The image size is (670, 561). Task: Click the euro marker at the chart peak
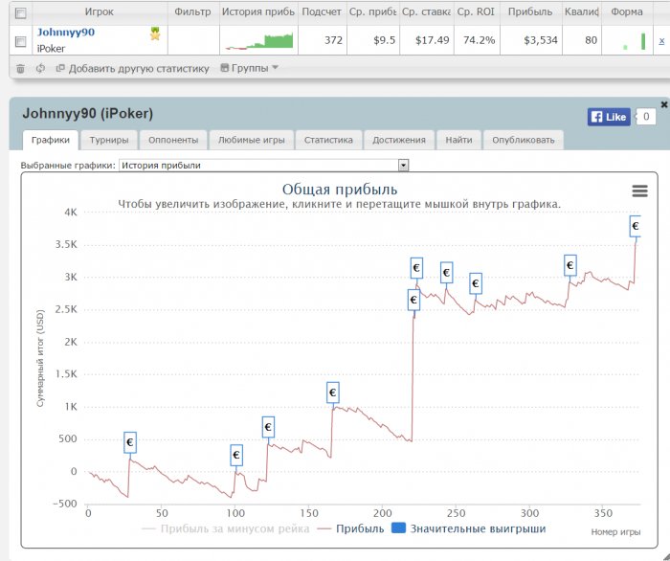(636, 226)
